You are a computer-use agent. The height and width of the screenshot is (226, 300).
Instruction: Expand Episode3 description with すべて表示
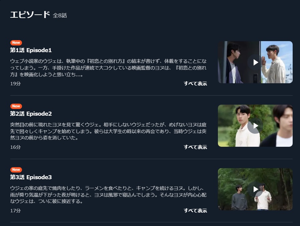195,211
